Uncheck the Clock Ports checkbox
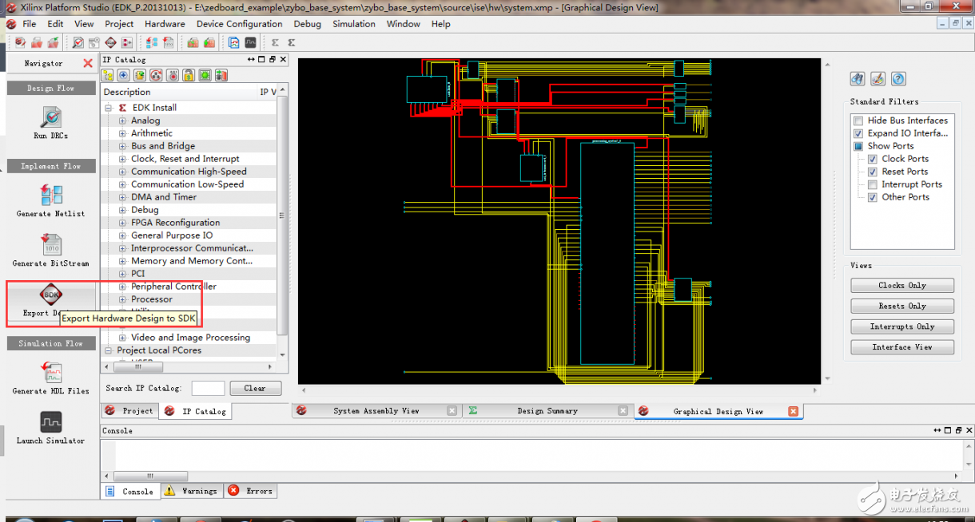975x522 pixels. point(873,159)
